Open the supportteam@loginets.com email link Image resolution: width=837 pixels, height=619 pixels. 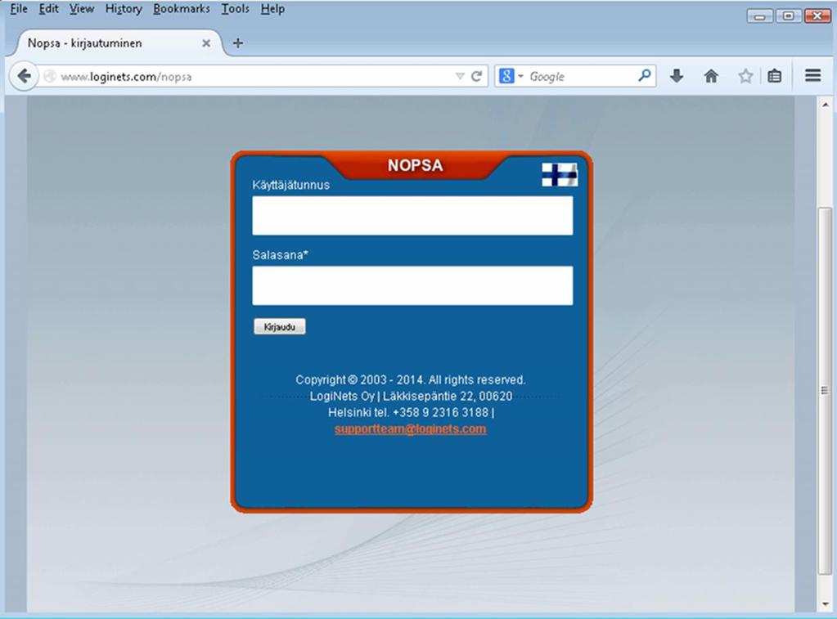click(411, 429)
